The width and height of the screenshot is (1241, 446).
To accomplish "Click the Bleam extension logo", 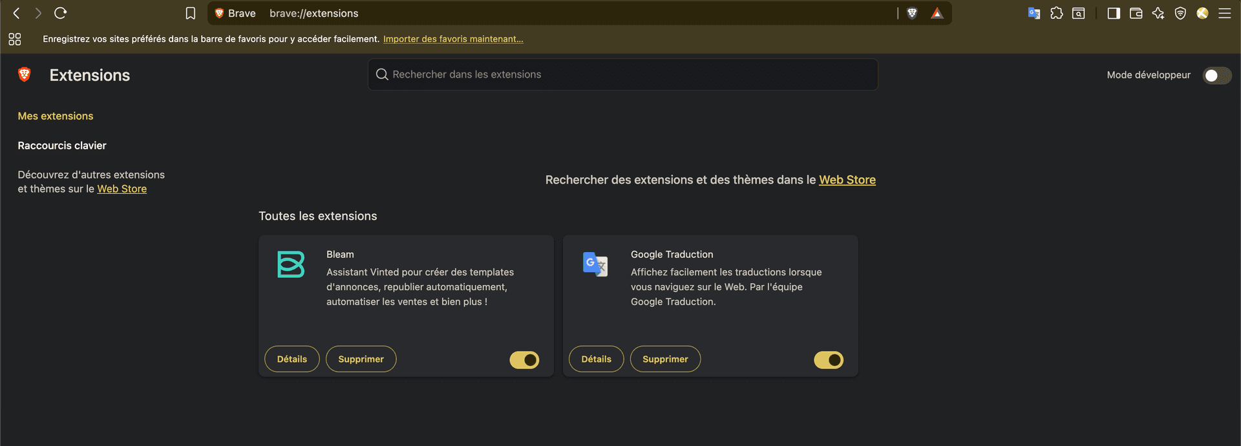I will click(291, 264).
